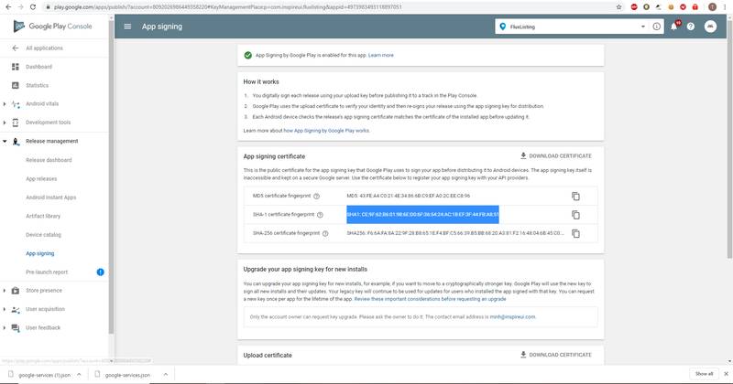Open options arrow for google-services.json download

(166, 374)
